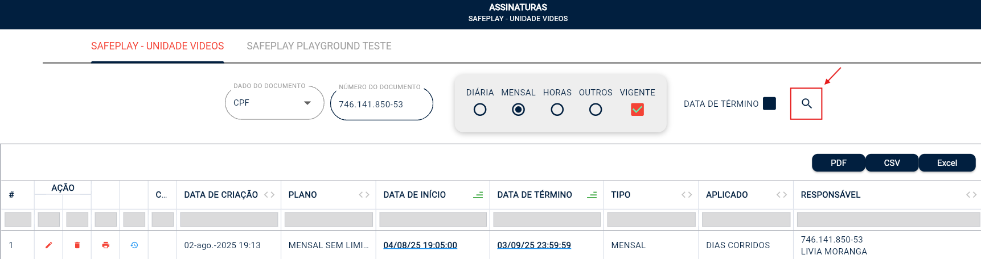Export the table as PDF
The height and width of the screenshot is (259, 981).
point(838,163)
